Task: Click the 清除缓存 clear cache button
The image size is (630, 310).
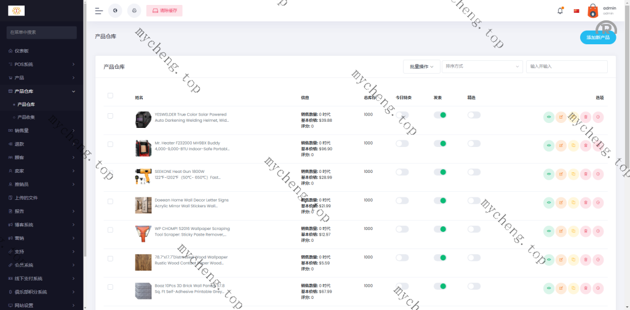Action: (x=164, y=10)
